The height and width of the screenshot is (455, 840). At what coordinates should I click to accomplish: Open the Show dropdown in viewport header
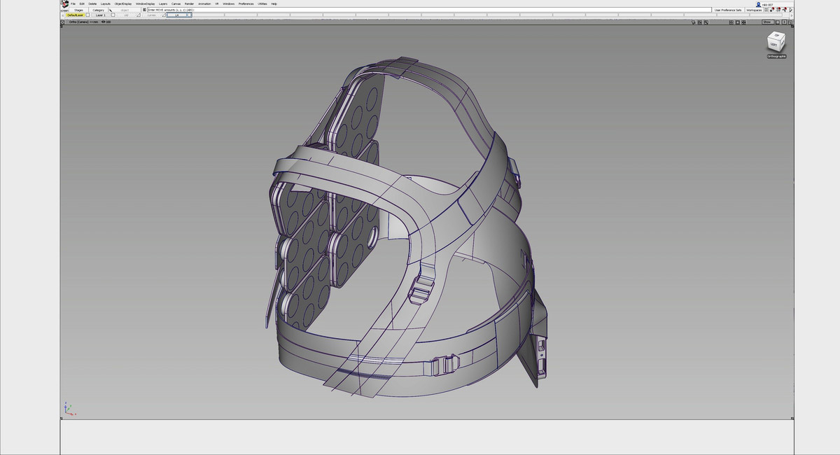pos(767,22)
